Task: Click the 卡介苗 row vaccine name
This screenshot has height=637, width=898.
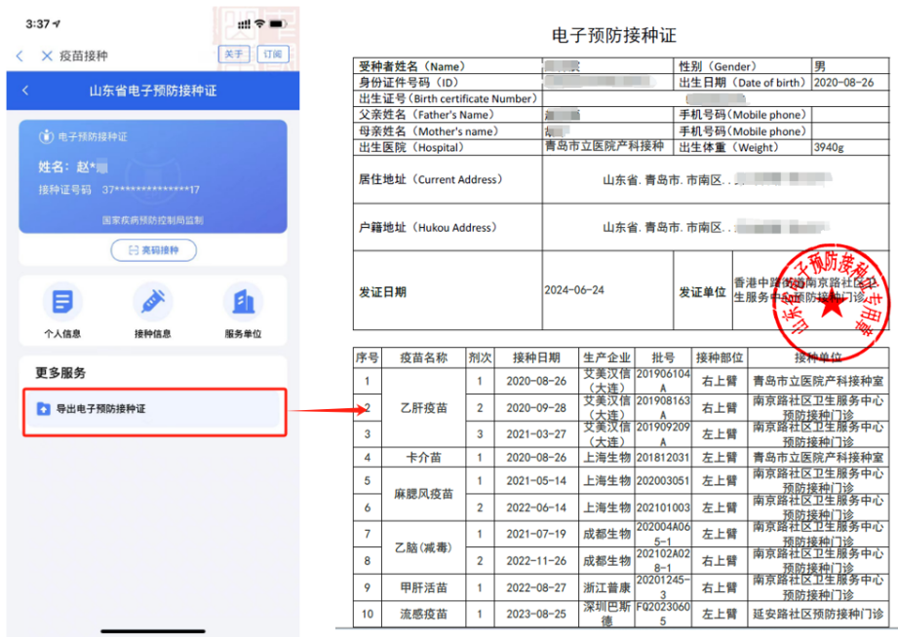Action: [x=424, y=457]
